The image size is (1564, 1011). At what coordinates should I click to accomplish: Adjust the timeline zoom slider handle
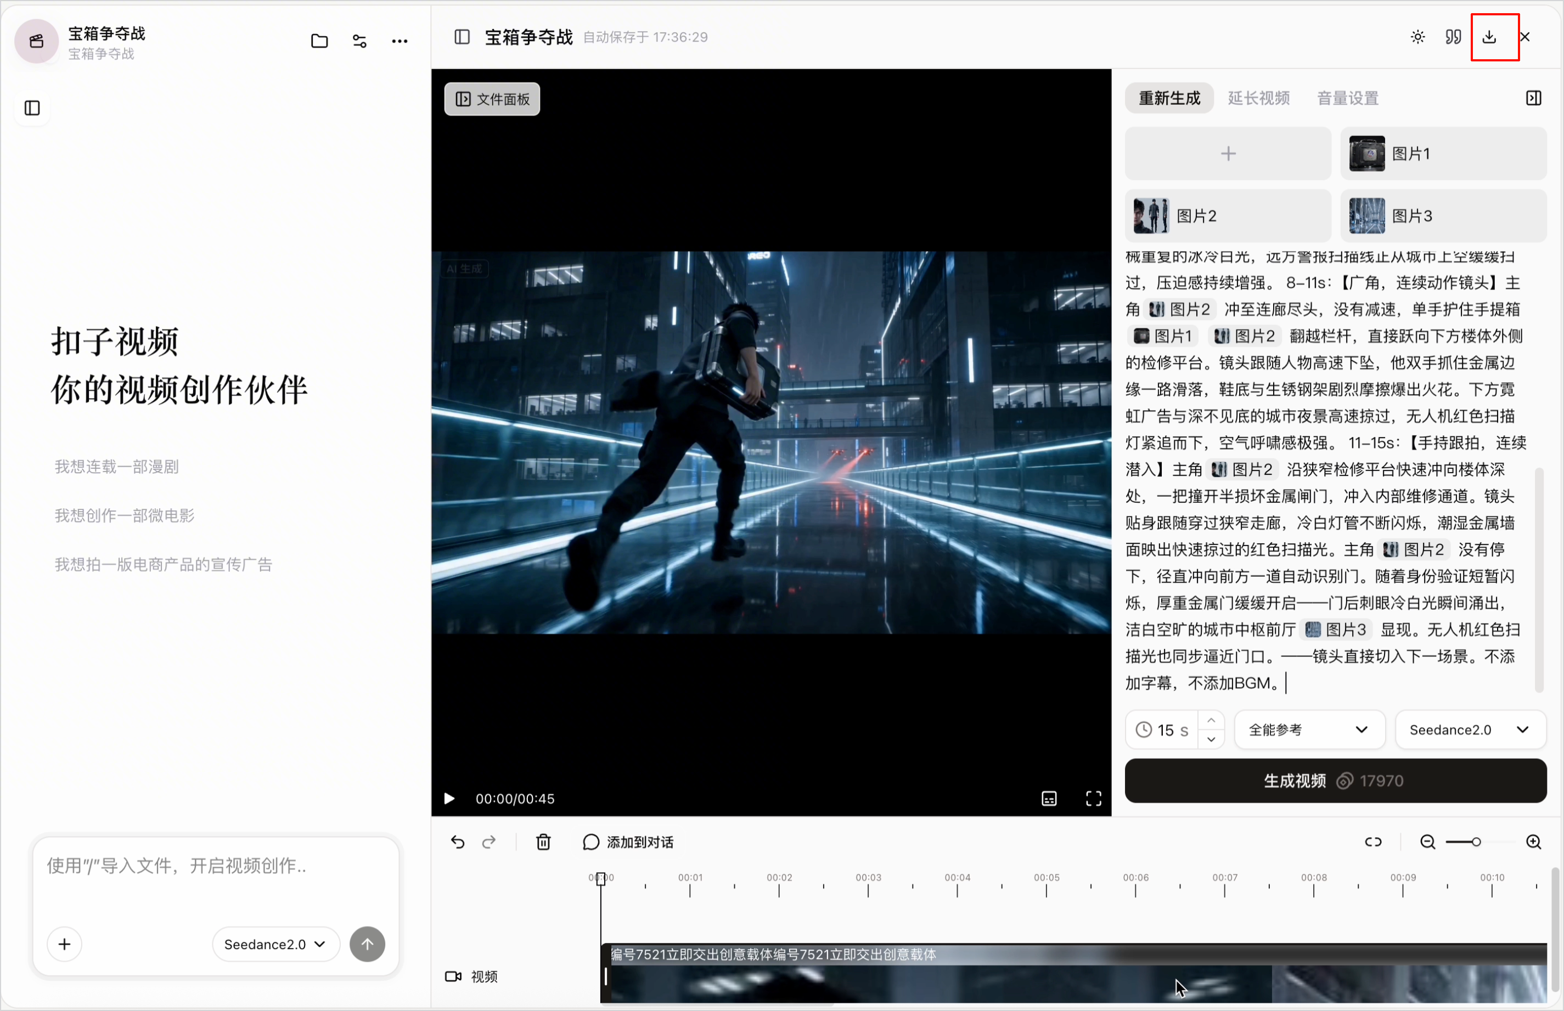pos(1476,842)
